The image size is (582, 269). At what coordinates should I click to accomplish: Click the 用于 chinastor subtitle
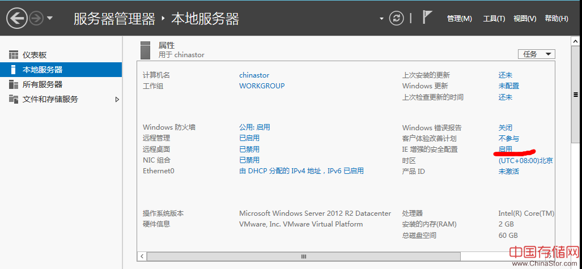point(181,55)
